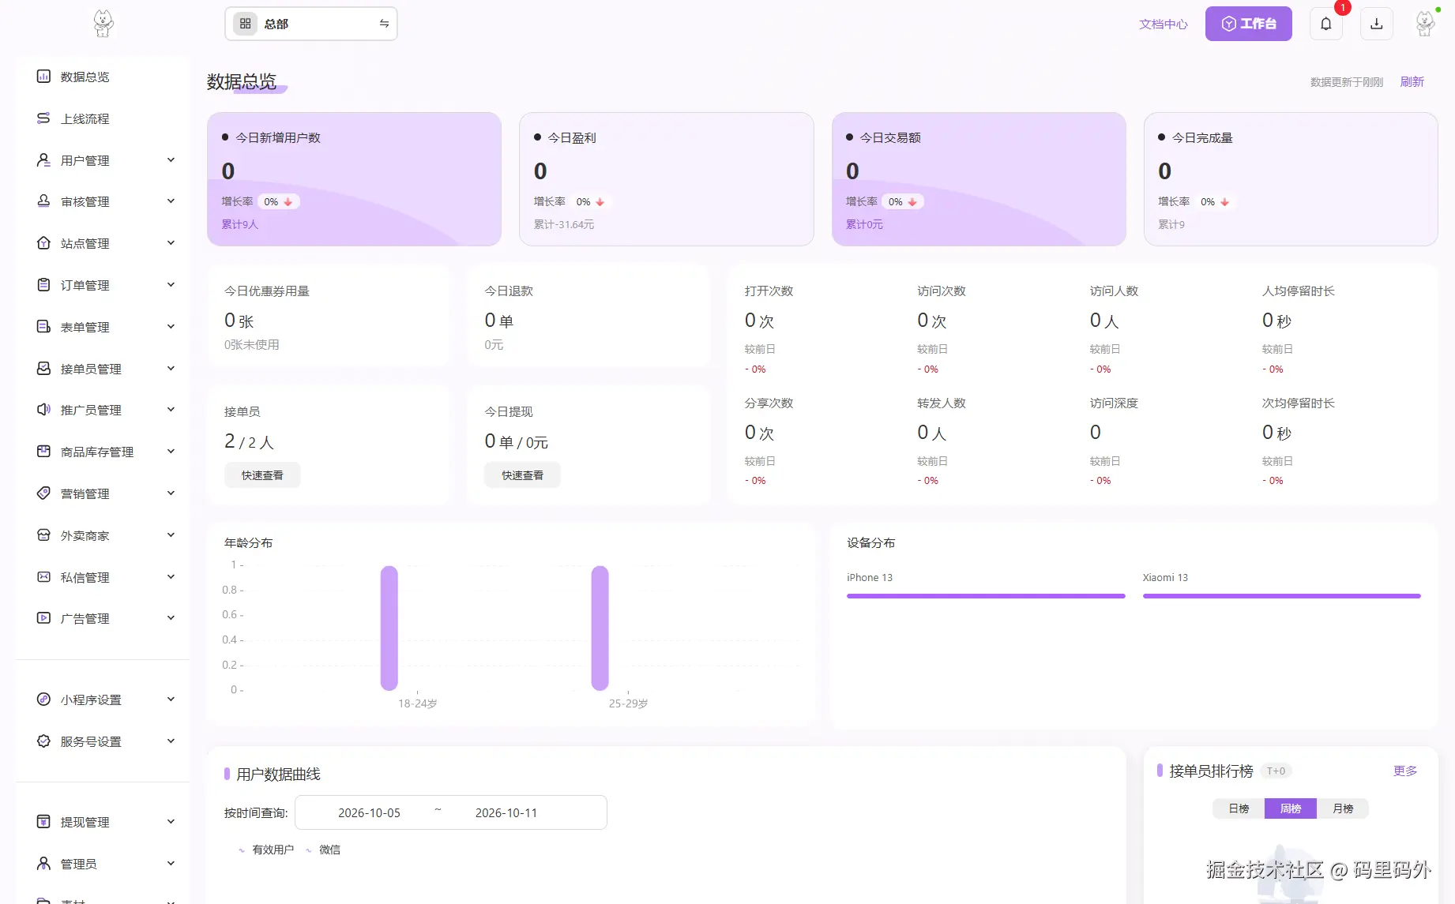Viewport: 1455px width, 904px height.
Task: Expand the 接单员管理 menu chevron
Action: [171, 369]
